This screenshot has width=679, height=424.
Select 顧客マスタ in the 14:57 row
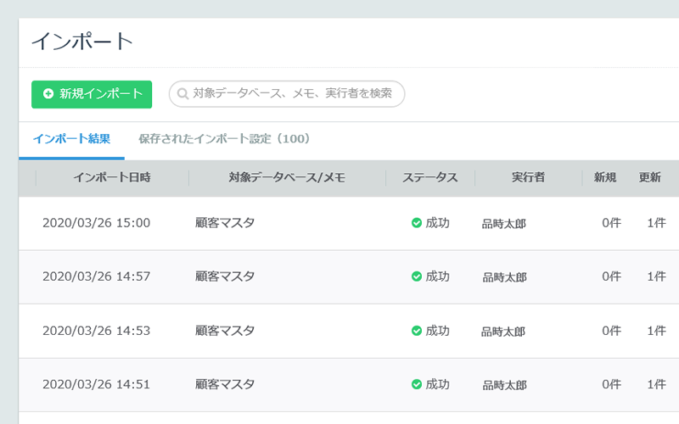coord(225,276)
